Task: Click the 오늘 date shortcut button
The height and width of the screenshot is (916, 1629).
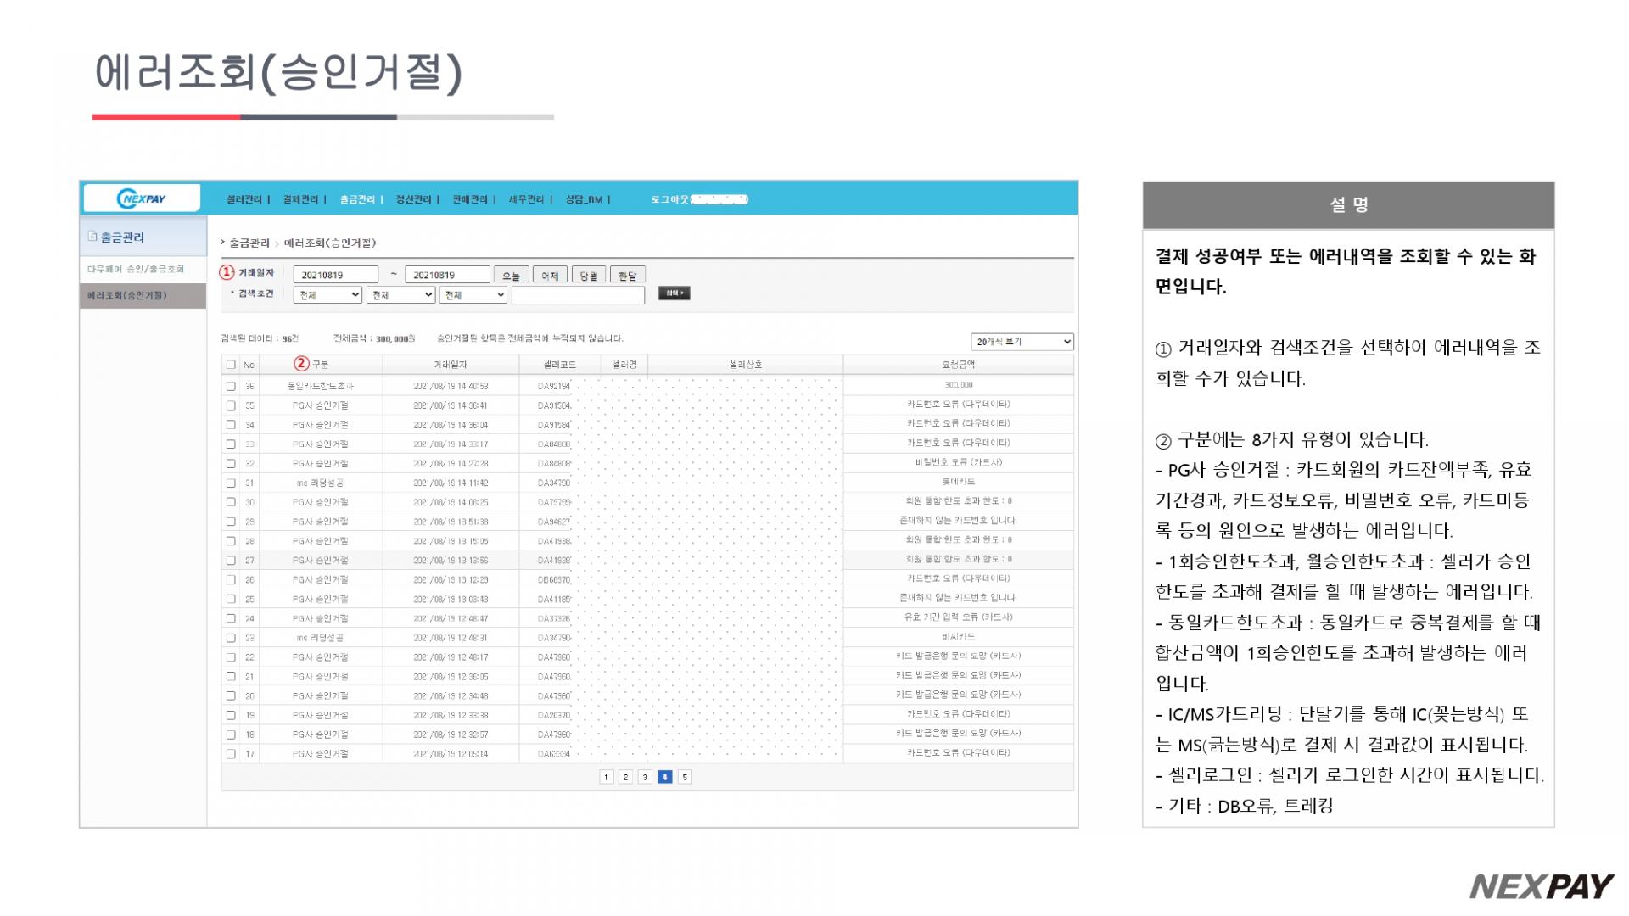Action: pyautogui.click(x=511, y=276)
